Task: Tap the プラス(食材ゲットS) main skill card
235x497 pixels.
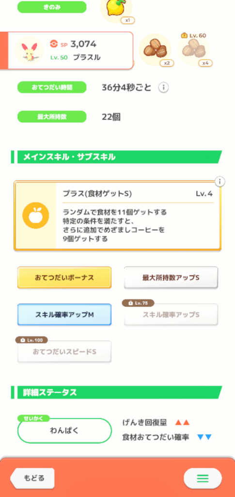Action: click(117, 216)
